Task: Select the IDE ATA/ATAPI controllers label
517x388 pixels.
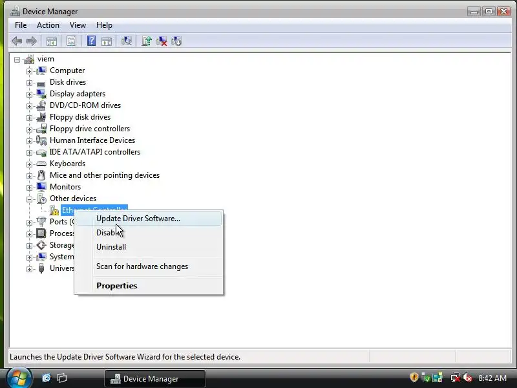Action: tap(95, 152)
